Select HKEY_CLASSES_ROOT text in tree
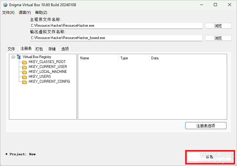The height and width of the screenshot is (166, 237). tap(47, 62)
